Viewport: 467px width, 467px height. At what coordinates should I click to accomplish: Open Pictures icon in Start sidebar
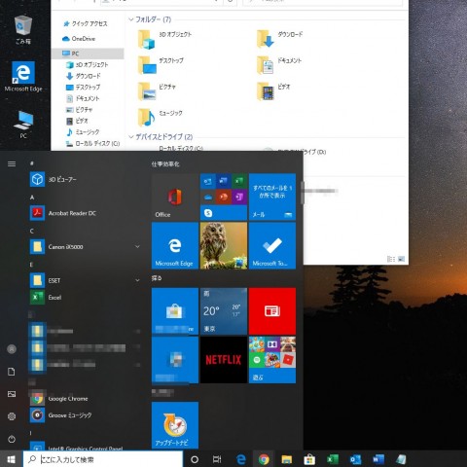tap(12, 394)
